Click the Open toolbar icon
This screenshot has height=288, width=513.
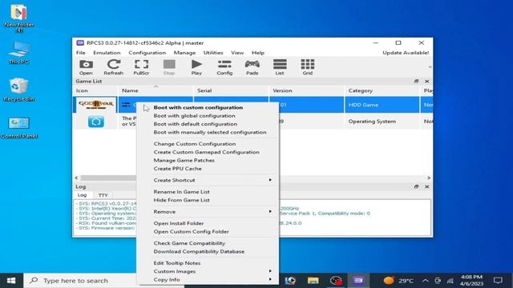tap(86, 67)
